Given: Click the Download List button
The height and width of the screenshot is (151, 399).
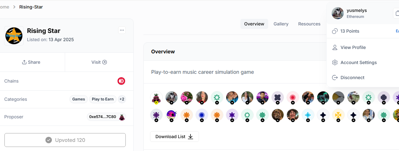Looking at the screenshot, I should [174, 137].
